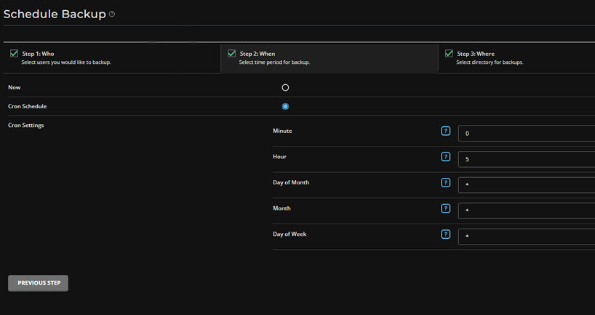Click the 'Schedule Backup' heading
The width and height of the screenshot is (595, 315).
(x=55, y=14)
